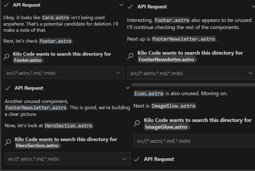Click the checkmark icon above the Footer.astro unused message
Viewport: 255px width, 171px height.
pos(131,7)
